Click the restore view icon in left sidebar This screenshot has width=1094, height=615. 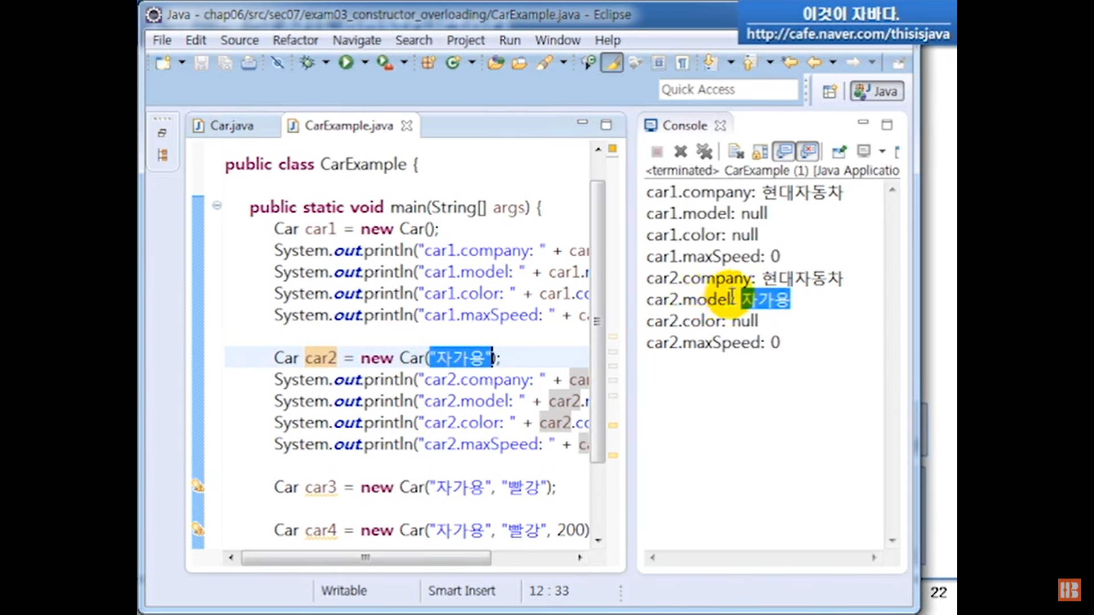(162, 133)
